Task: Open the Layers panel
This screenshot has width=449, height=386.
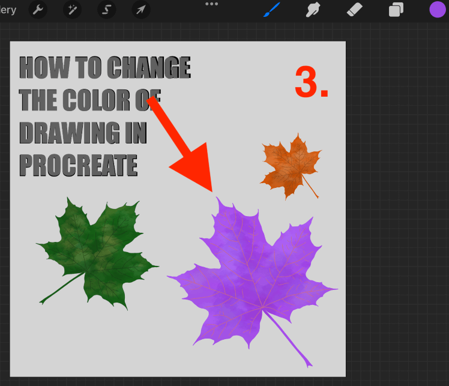Action: 396,10
